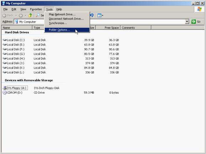Image resolution: width=206 pixels, height=154 pixels.
Task: Click the Forward arrow button
Action: coord(21,16)
